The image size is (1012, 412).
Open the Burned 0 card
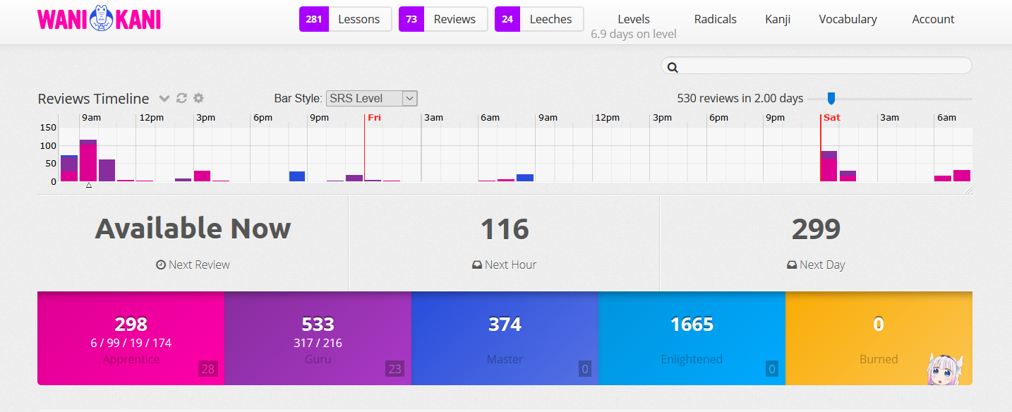pyautogui.click(x=879, y=339)
